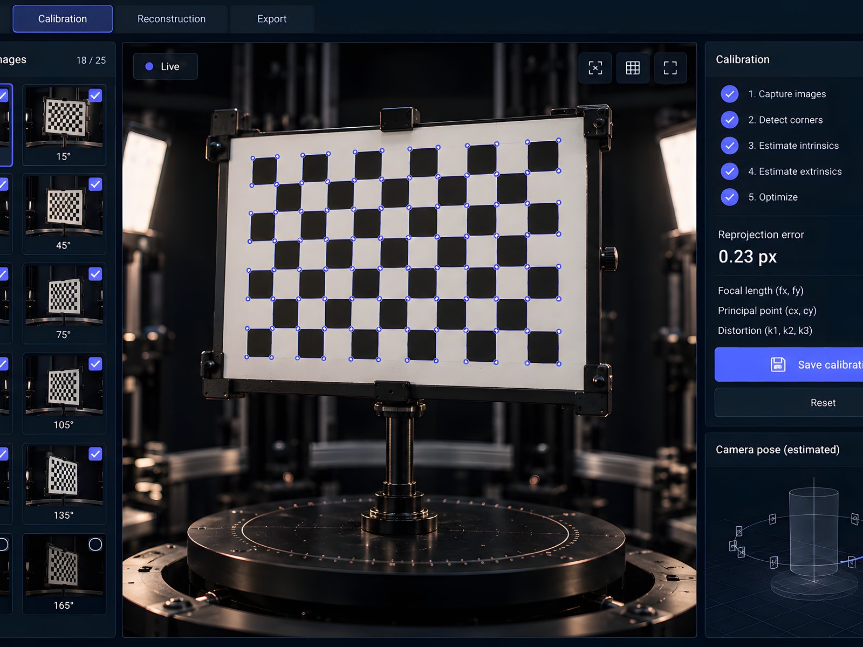The image size is (863, 647).
Task: Click the "1. Capture images" step label
Action: click(x=787, y=94)
